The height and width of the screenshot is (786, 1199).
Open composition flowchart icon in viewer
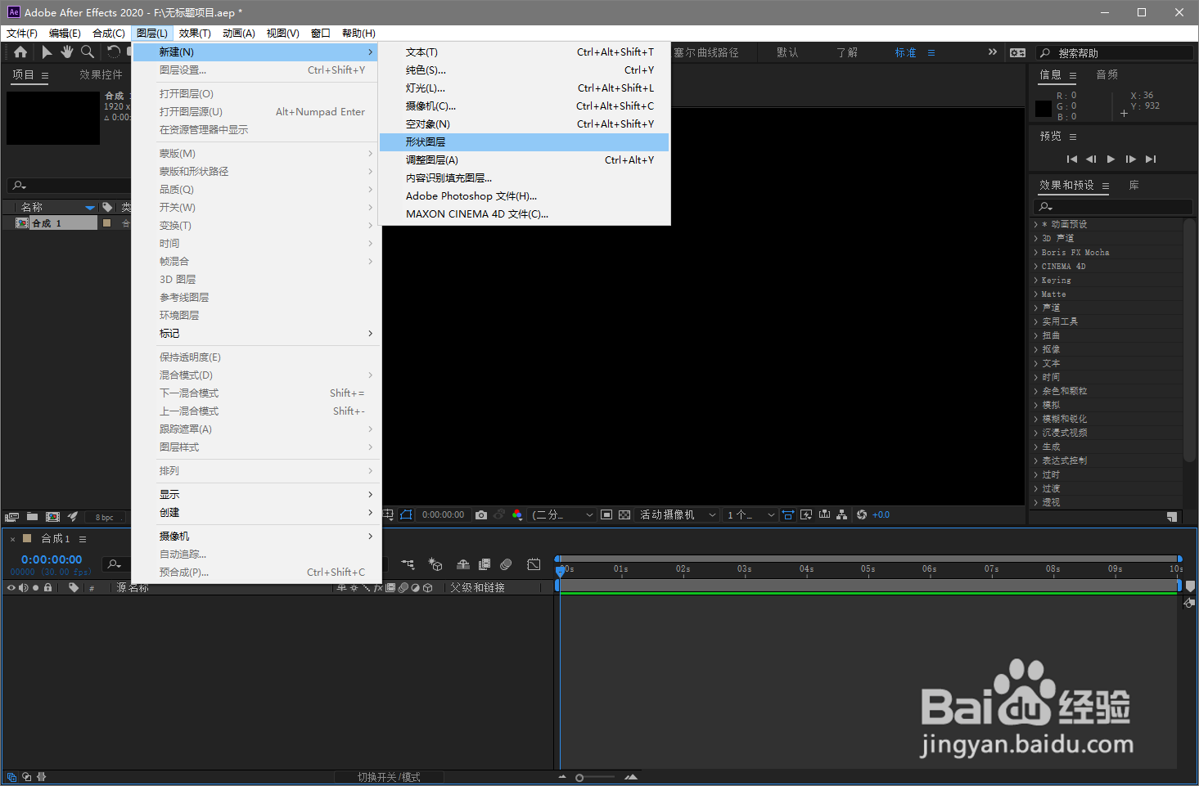click(x=841, y=514)
